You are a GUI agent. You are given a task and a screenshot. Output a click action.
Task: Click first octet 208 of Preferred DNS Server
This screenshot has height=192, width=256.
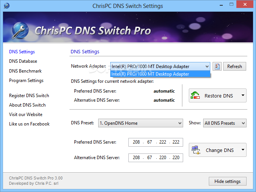(x=136, y=142)
